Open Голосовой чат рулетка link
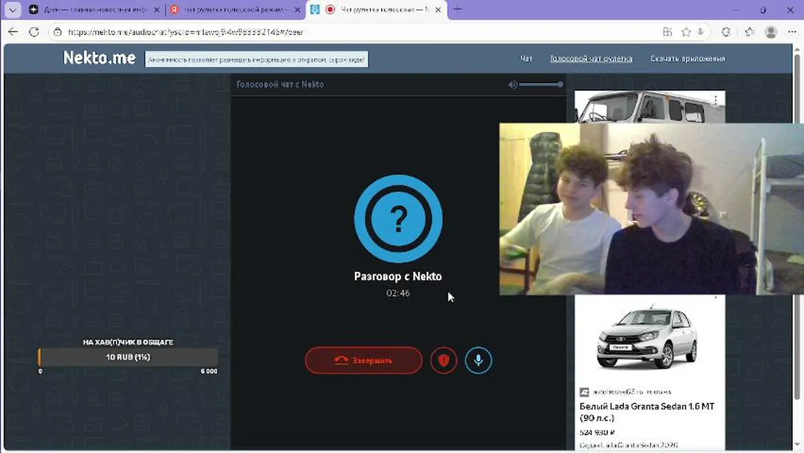Screen dimensions: 804x453 591,59
